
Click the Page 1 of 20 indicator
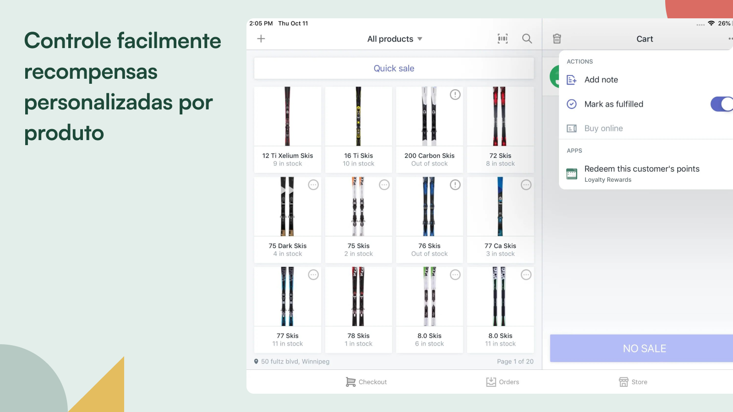pyautogui.click(x=515, y=361)
